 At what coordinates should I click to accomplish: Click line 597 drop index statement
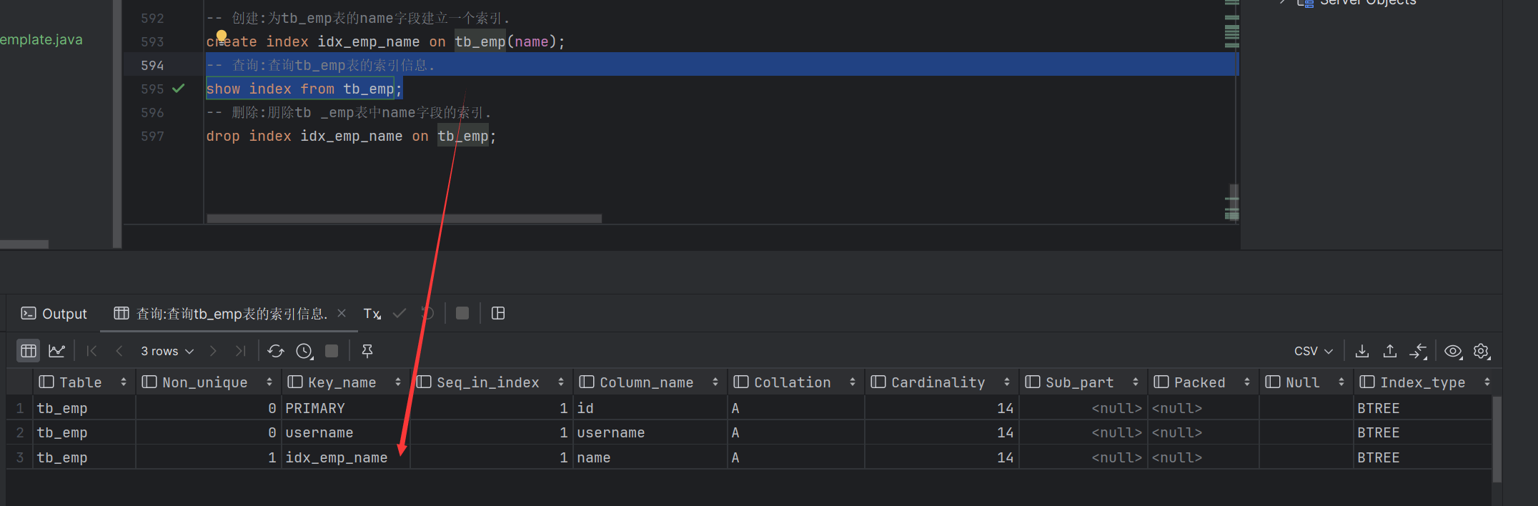(351, 136)
